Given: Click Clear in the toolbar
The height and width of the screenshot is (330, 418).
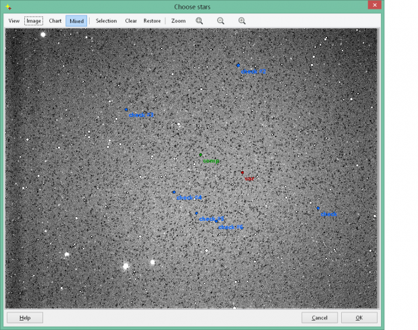Looking at the screenshot, I should (x=131, y=21).
